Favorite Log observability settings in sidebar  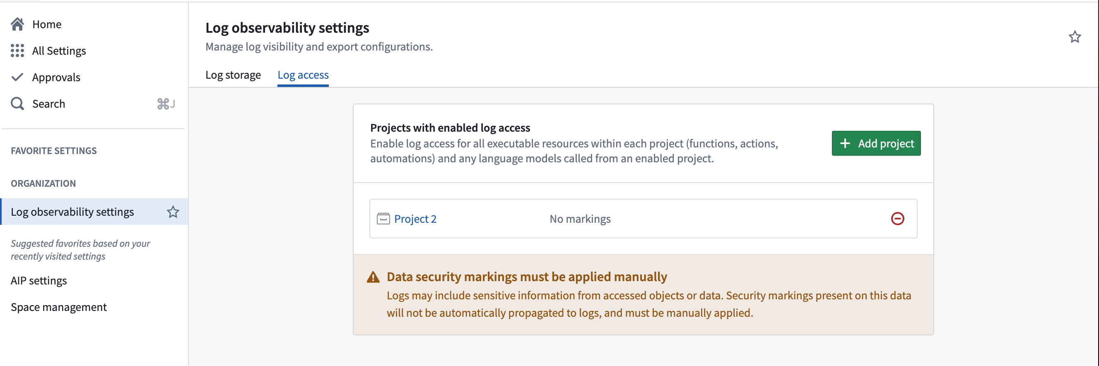coord(173,212)
